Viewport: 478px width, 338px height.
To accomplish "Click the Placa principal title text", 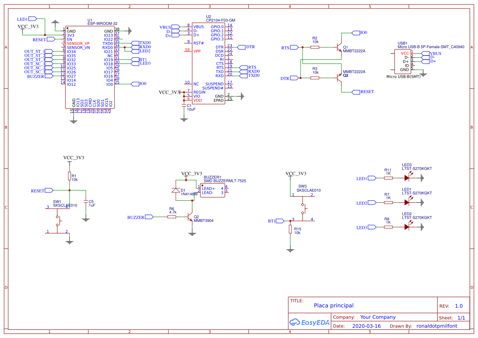I will (x=333, y=305).
